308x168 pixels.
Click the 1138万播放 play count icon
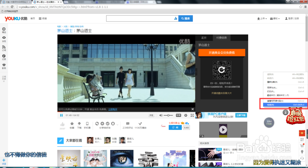(x=140, y=124)
